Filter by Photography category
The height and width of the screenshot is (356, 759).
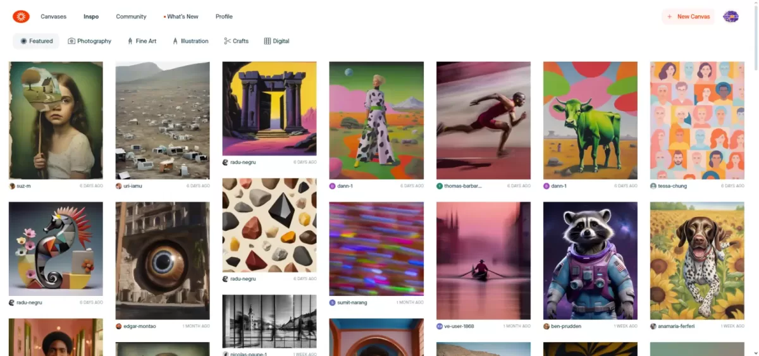tap(90, 41)
